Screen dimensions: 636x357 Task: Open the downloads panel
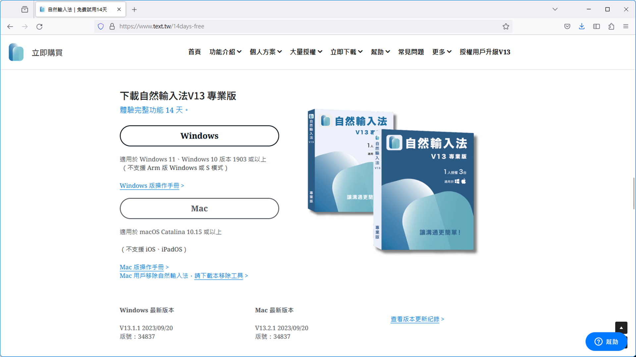pyautogui.click(x=582, y=26)
